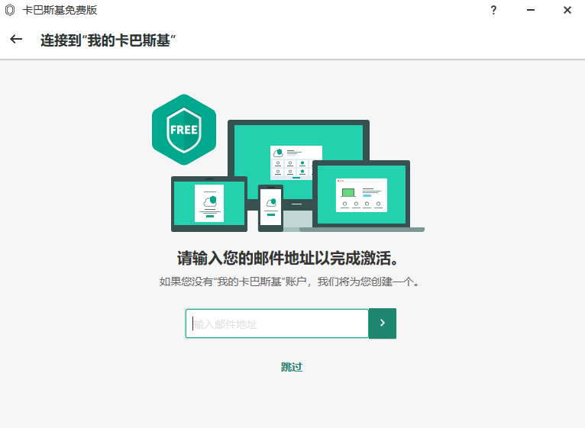Image resolution: width=585 pixels, height=428 pixels.
Task: Go back using the left arrow
Action: click(x=16, y=39)
